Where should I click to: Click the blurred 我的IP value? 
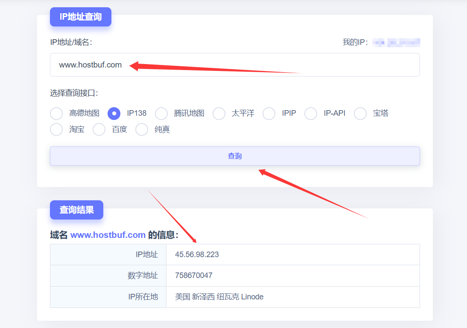pyautogui.click(x=396, y=42)
